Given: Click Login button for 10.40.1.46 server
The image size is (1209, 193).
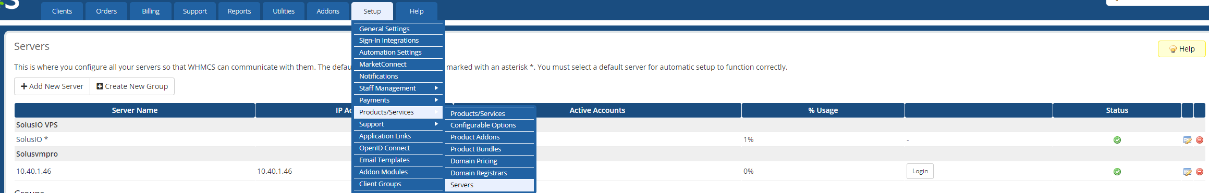Looking at the screenshot, I should pyautogui.click(x=920, y=171).
